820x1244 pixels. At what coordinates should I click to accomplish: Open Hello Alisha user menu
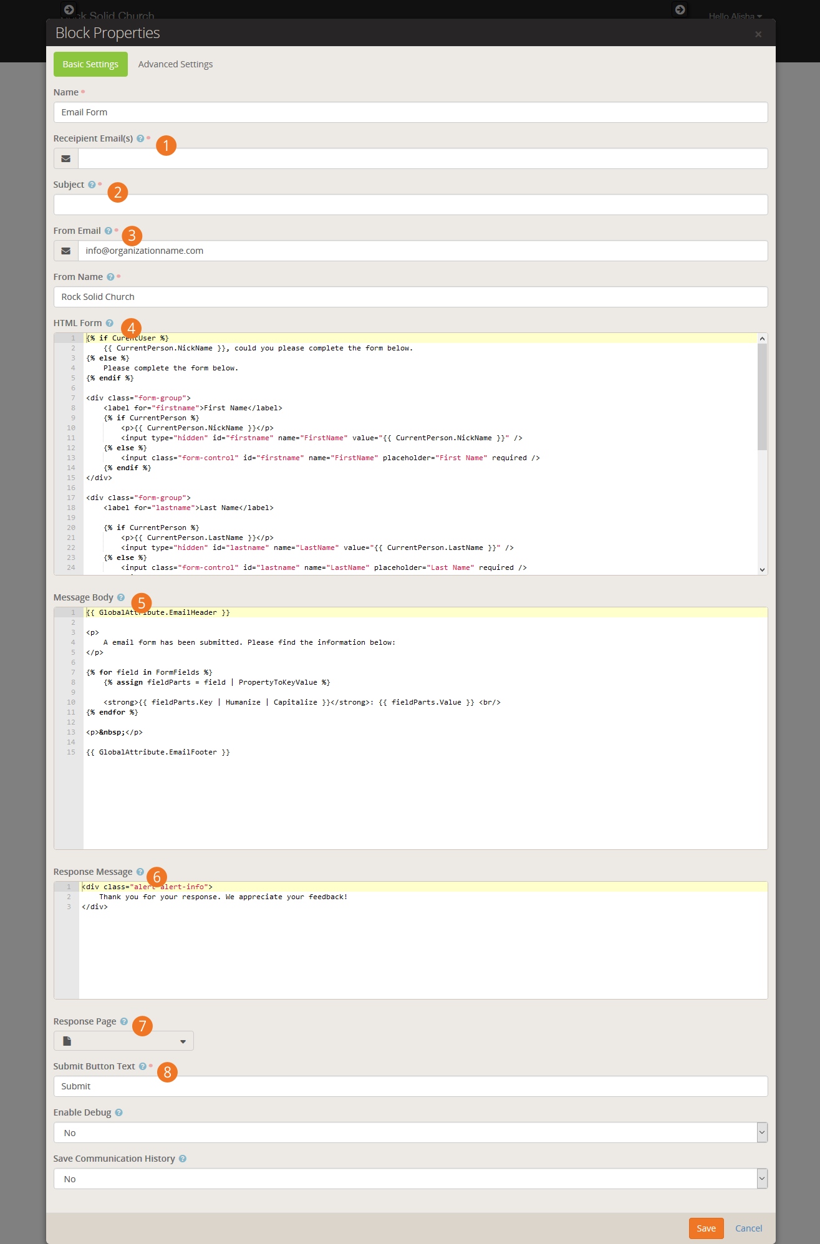click(735, 16)
